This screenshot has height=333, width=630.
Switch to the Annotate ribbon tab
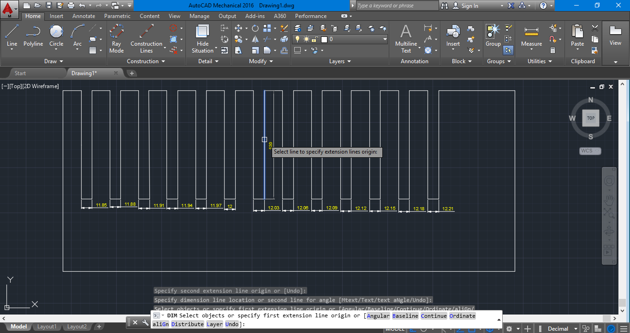pos(83,16)
